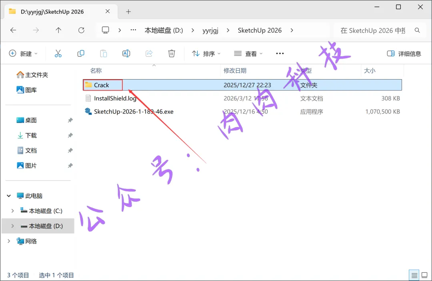Go up one folder level
This screenshot has width=432, height=281.
(x=58, y=30)
